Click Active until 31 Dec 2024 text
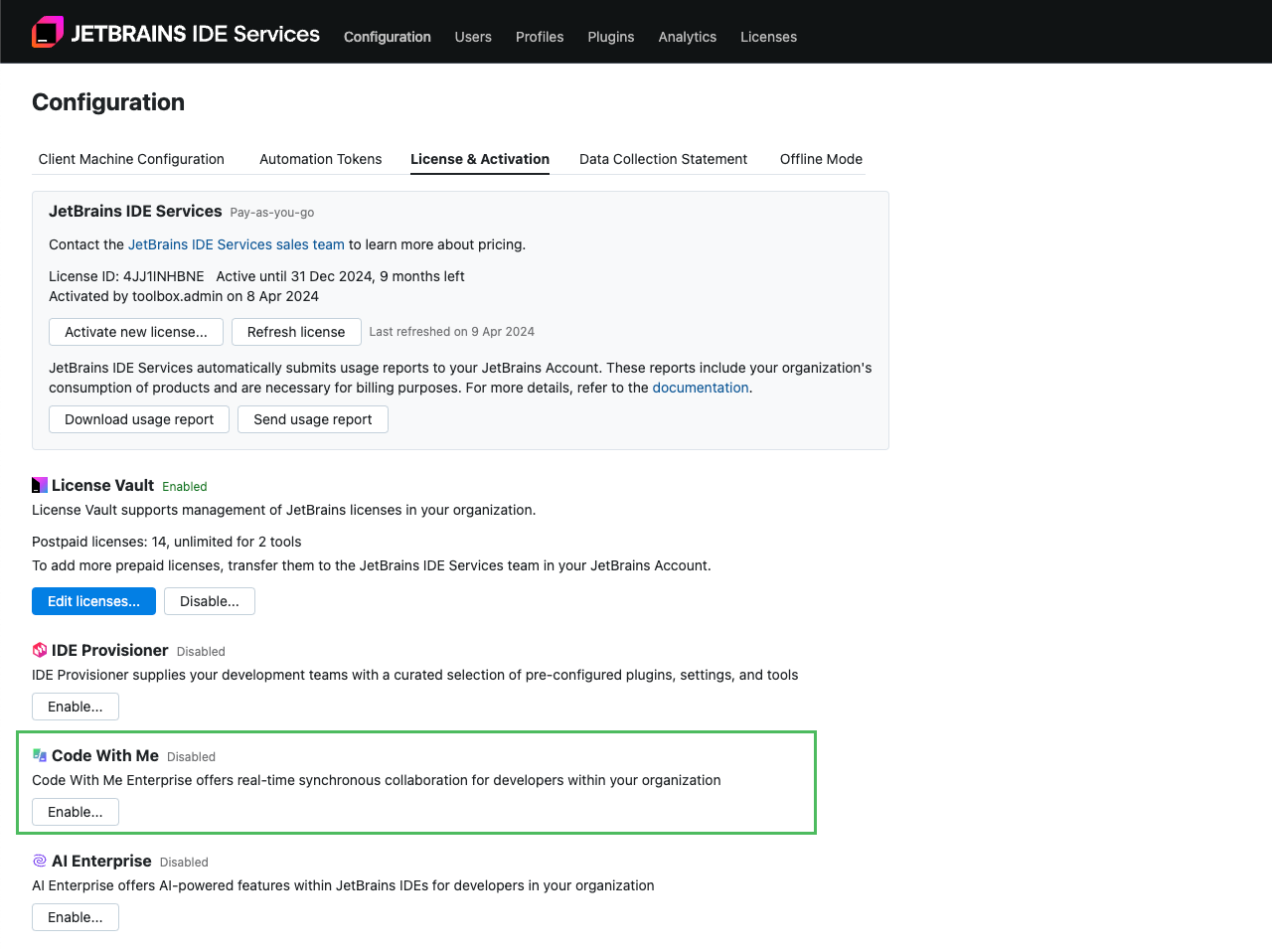Screen dimensions: 1272x949 pyautogui.click(x=295, y=276)
